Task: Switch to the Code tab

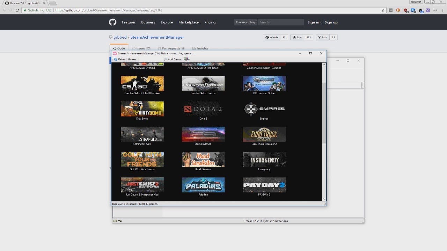Action: (x=119, y=48)
